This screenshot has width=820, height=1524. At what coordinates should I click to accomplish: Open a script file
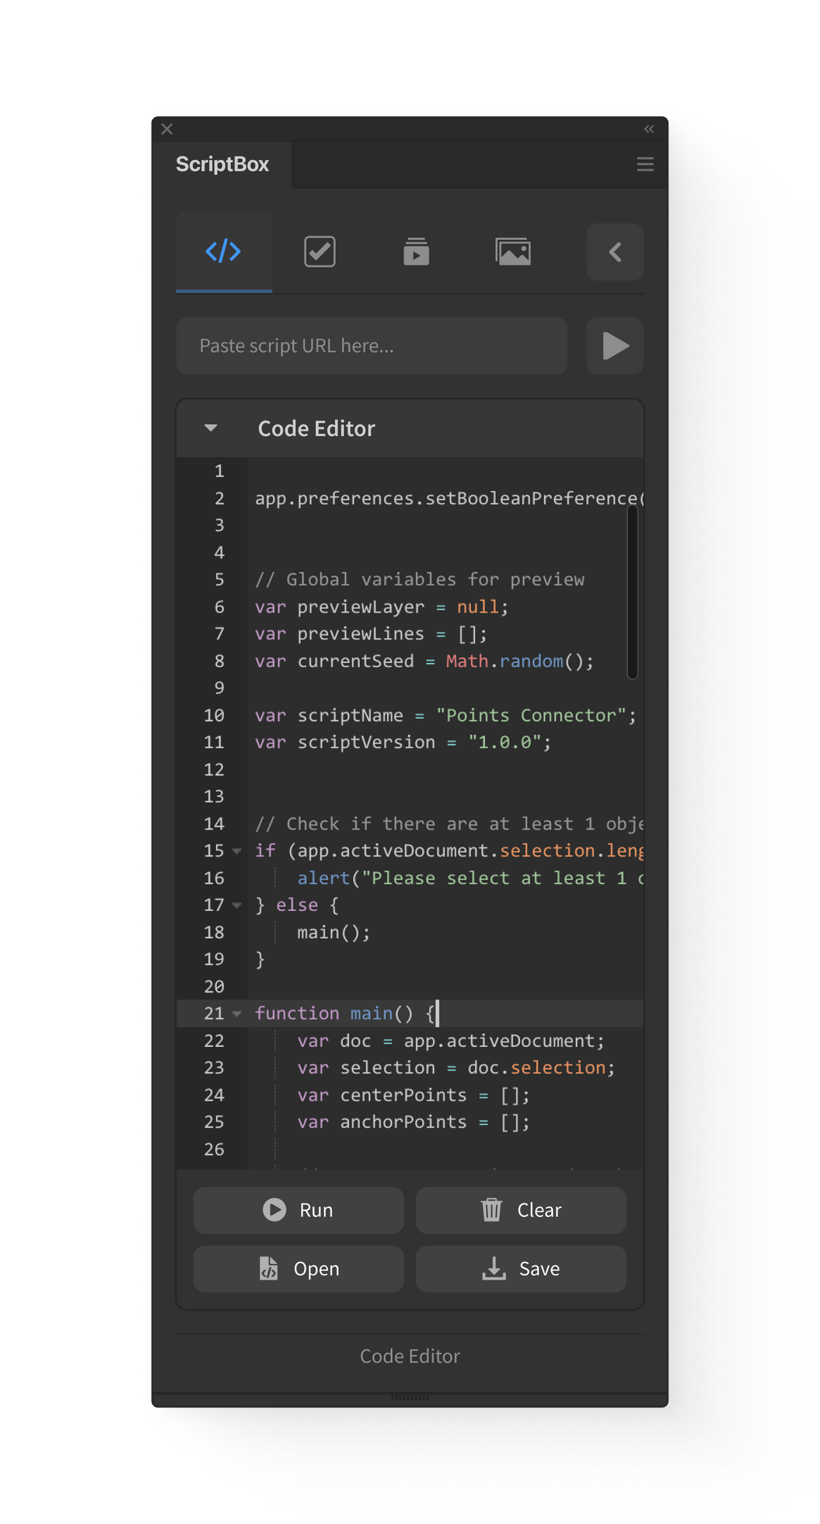[299, 1269]
